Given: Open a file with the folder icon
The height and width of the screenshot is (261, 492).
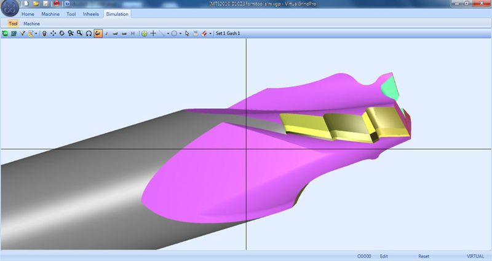Looking at the screenshot, I should click(36, 4).
